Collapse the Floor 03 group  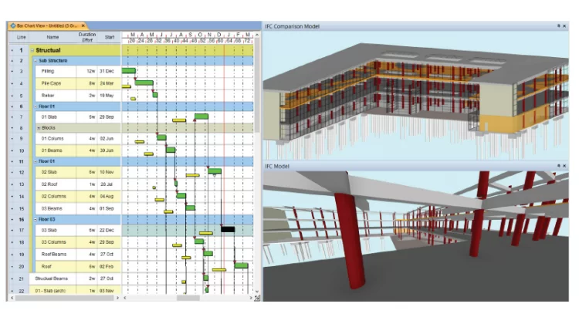(35, 220)
